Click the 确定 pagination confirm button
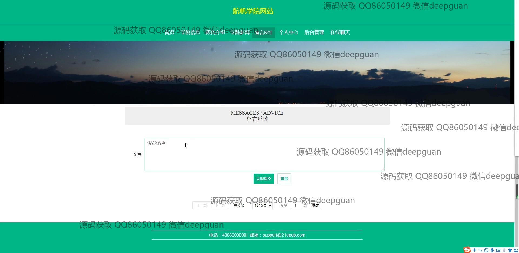This screenshot has width=519, height=253. coord(315,205)
